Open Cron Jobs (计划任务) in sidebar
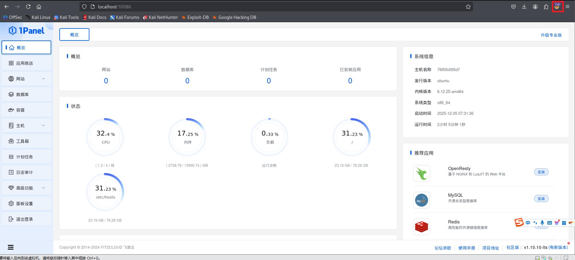The height and width of the screenshot is (260, 575). pos(25,157)
